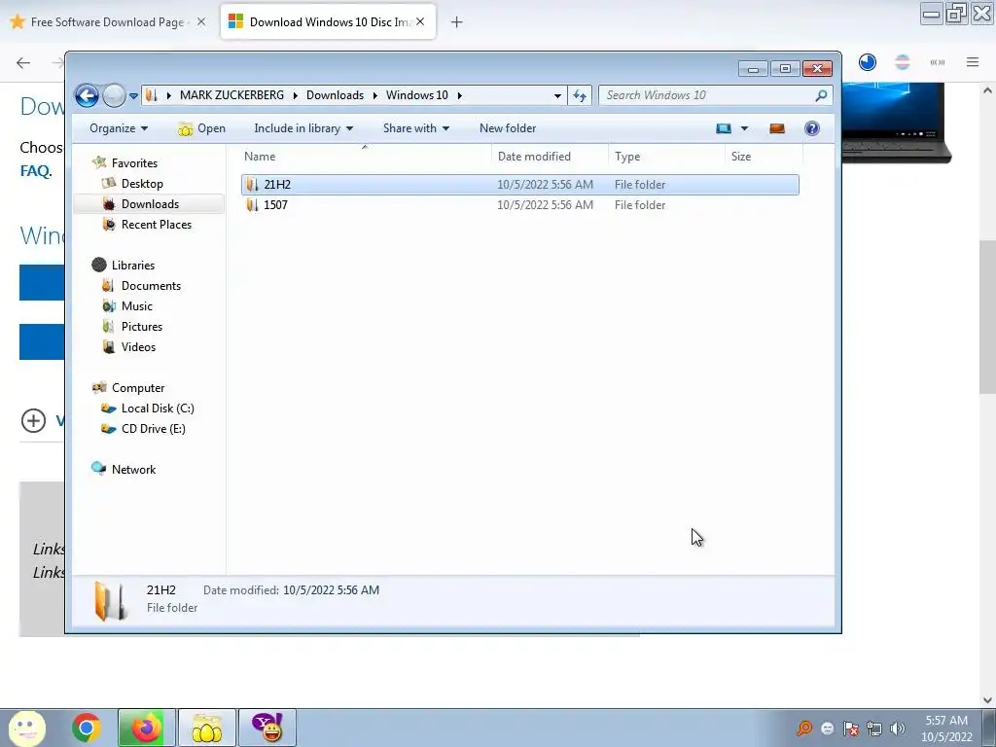This screenshot has width=996, height=747.
Task: Select Local Disk (C:)
Action: (x=158, y=409)
